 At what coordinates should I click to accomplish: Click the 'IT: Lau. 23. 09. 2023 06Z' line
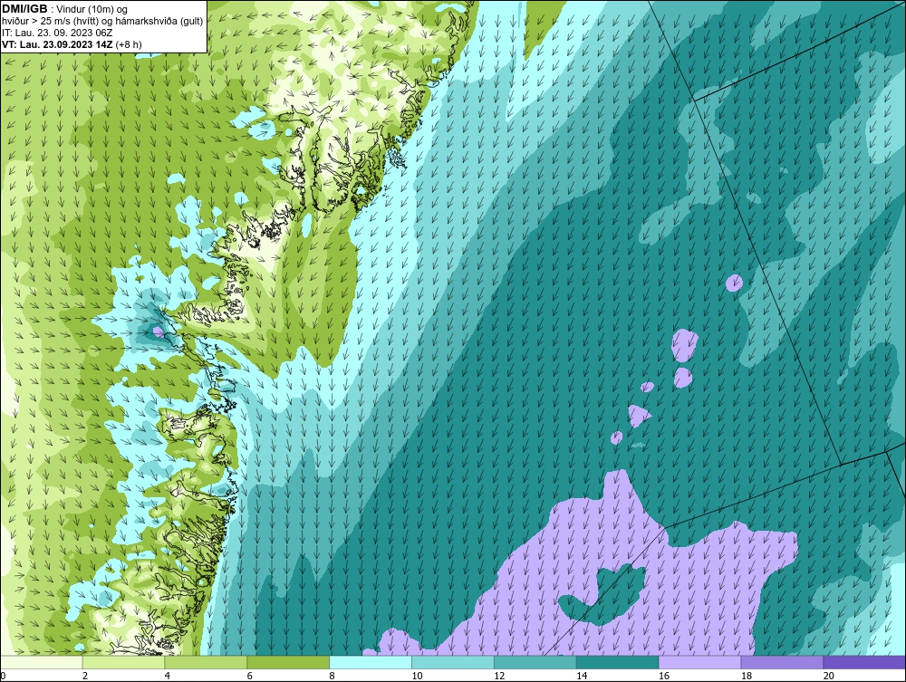point(57,33)
